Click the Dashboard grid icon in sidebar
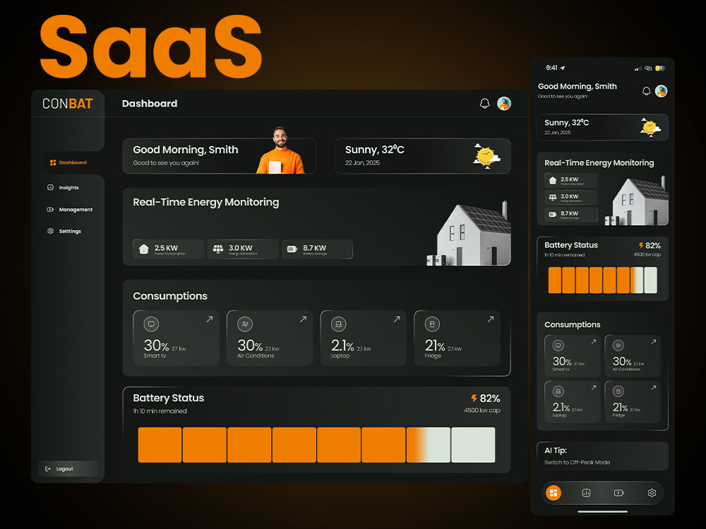 click(53, 162)
